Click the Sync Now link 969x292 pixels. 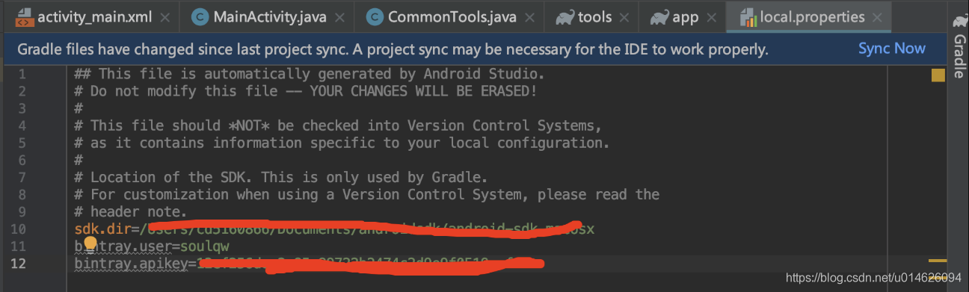[892, 49]
